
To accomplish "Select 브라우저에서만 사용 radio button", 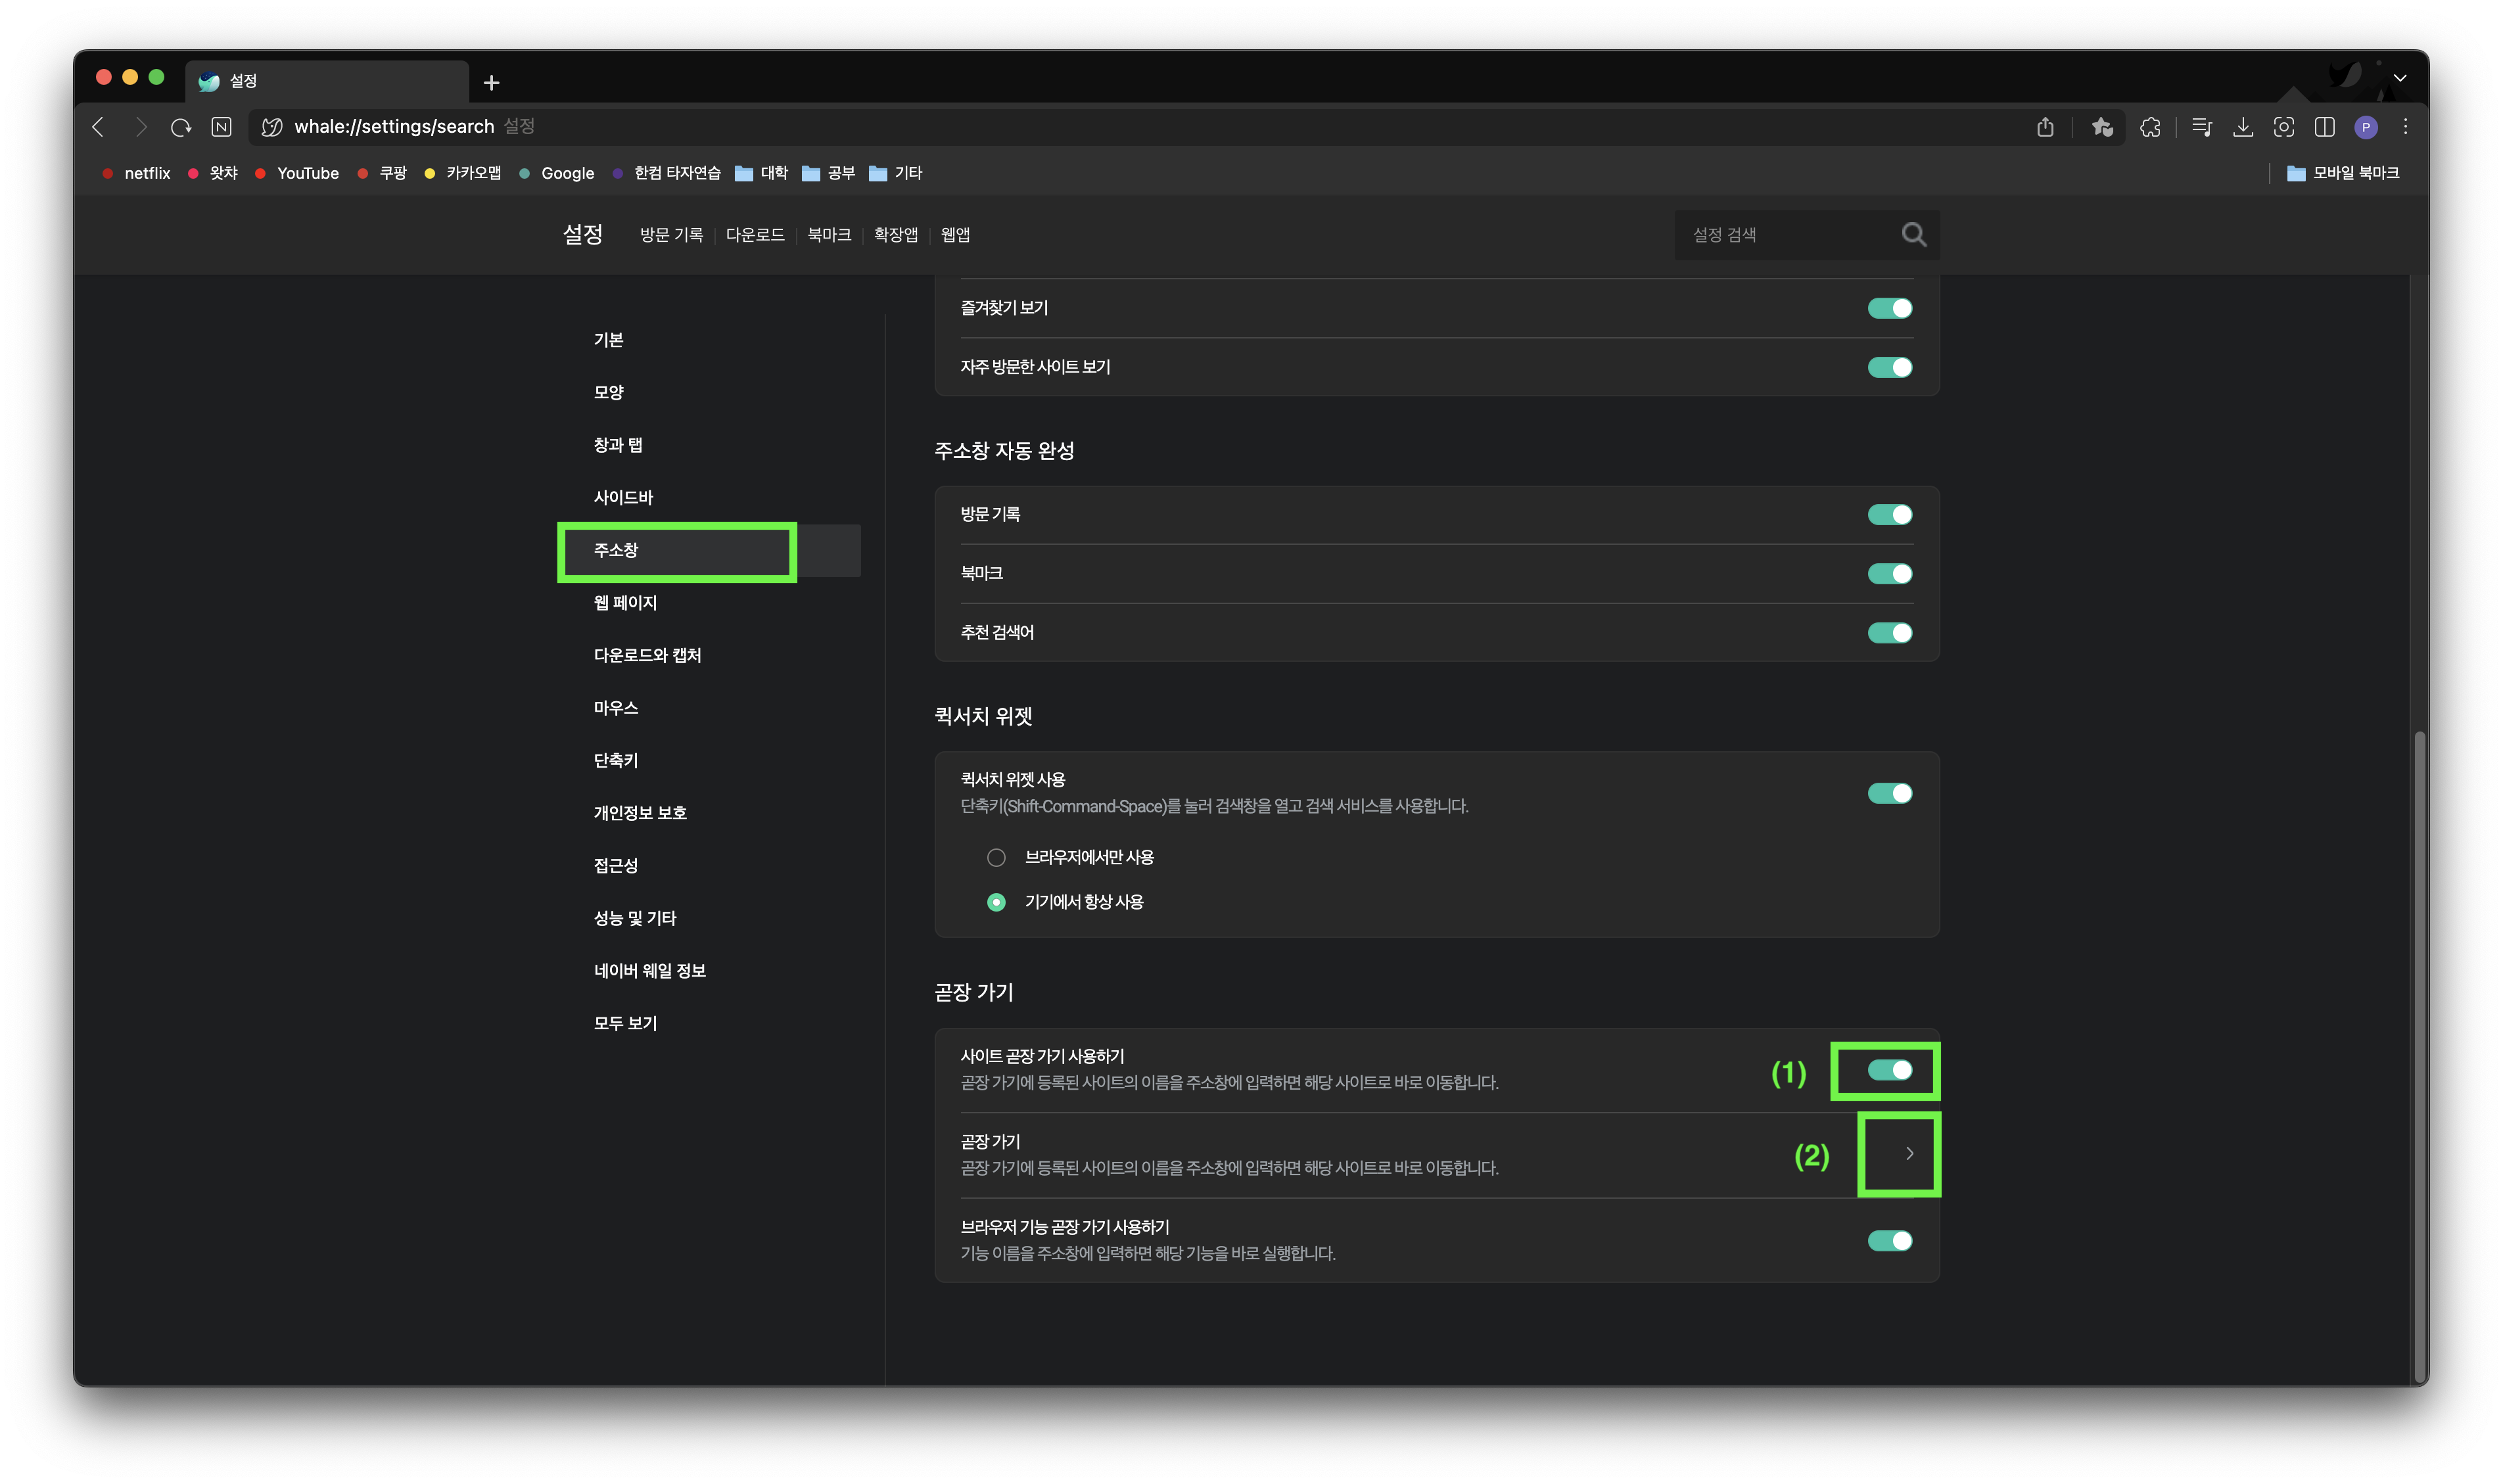I will 996,857.
